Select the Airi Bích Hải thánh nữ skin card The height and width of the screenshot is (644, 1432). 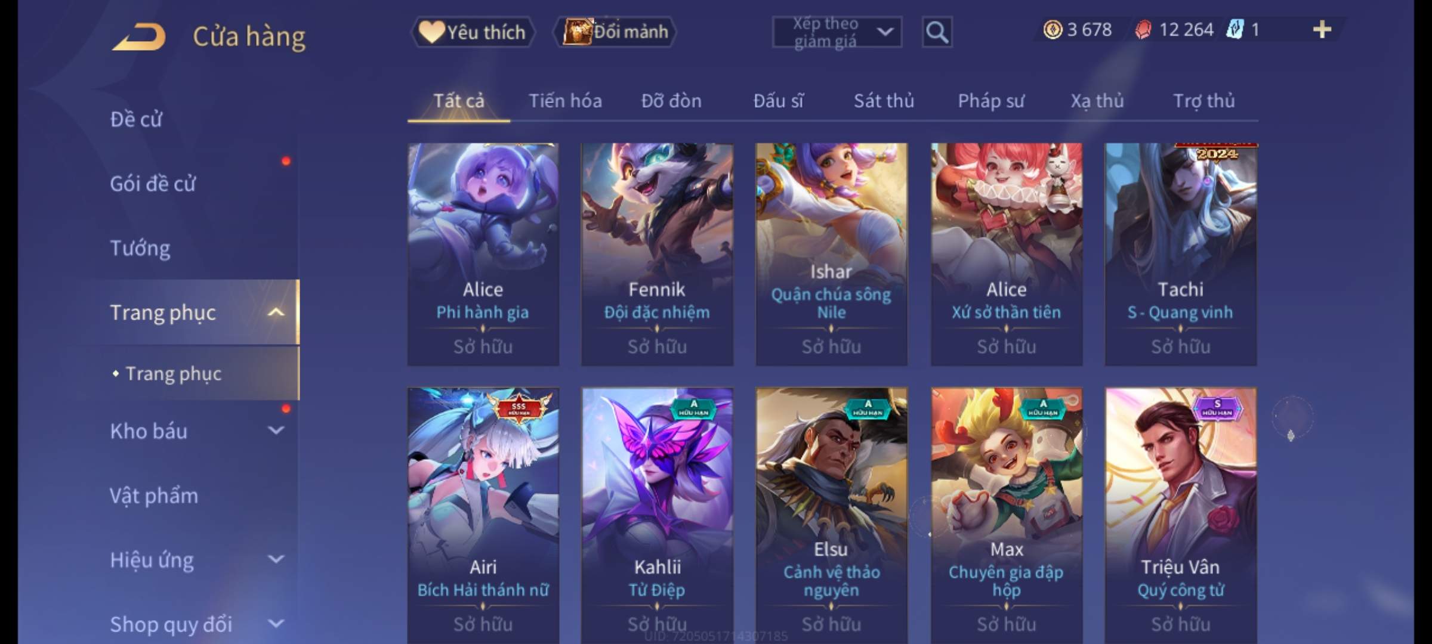pos(483,515)
